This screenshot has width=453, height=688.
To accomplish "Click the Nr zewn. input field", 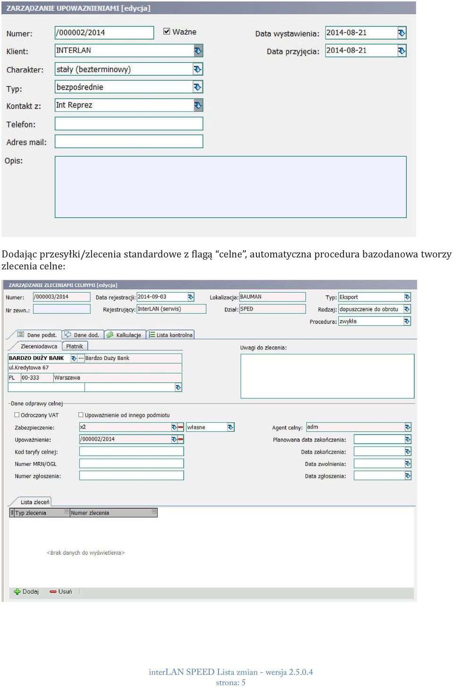I will [x=62, y=309].
